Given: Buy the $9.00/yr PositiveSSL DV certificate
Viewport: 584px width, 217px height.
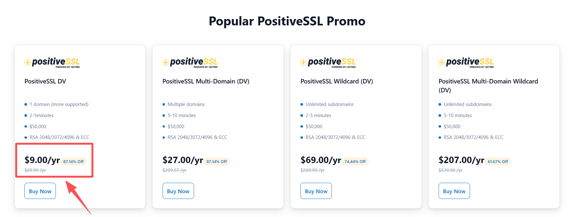Looking at the screenshot, I should click(x=40, y=191).
